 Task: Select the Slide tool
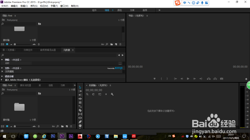80,118
